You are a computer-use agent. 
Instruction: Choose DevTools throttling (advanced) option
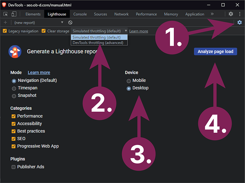click(x=99, y=43)
